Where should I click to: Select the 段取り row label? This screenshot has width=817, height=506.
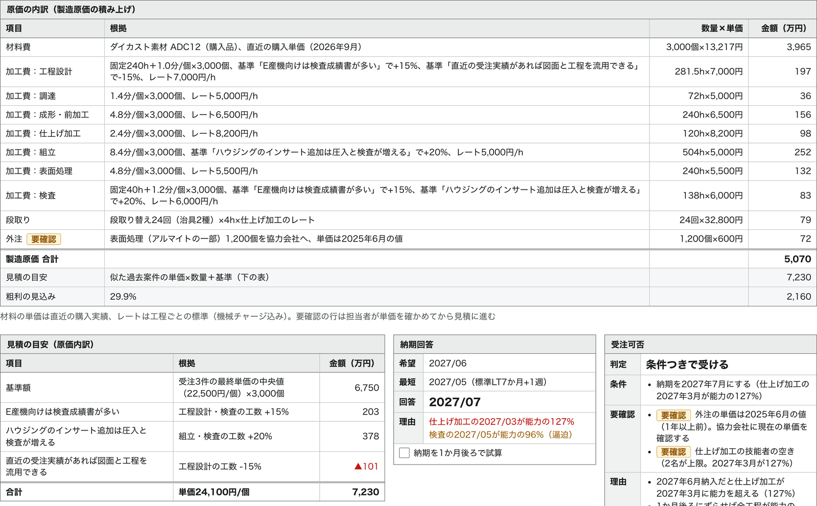[x=18, y=220]
